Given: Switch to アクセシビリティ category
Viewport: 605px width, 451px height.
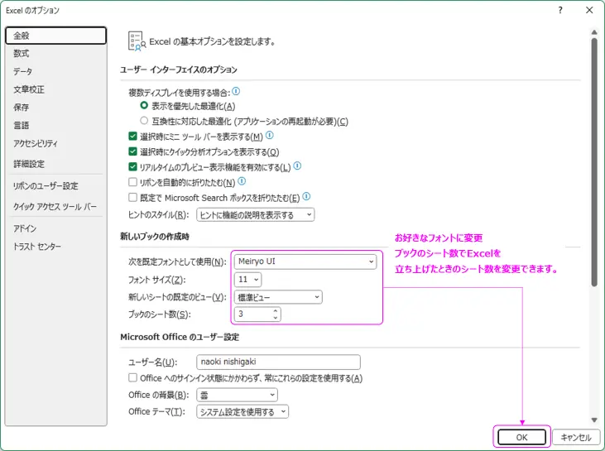Looking at the screenshot, I should [x=56, y=143].
